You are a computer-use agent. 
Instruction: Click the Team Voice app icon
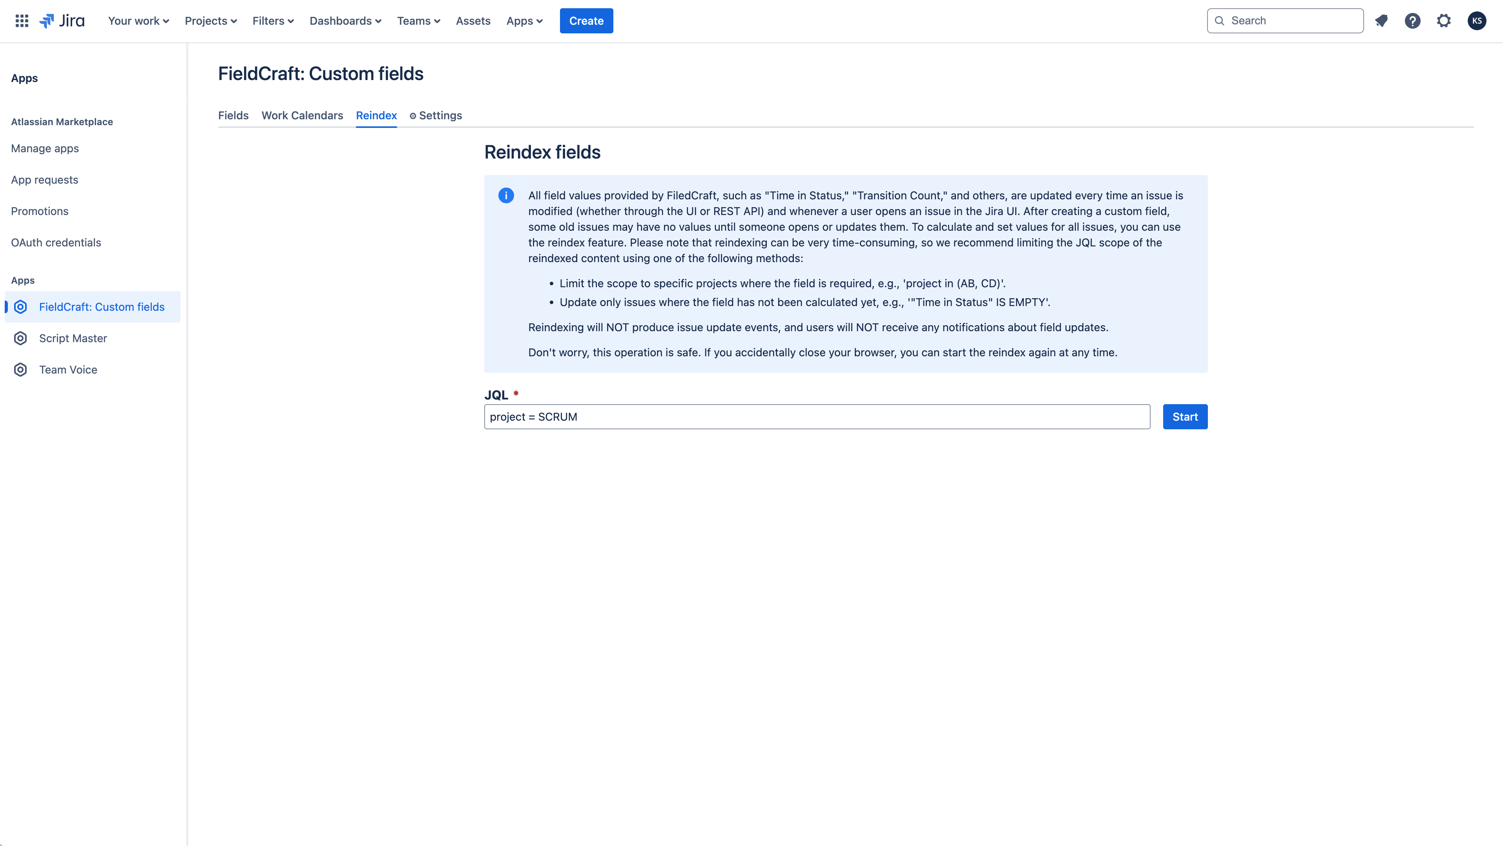[20, 370]
